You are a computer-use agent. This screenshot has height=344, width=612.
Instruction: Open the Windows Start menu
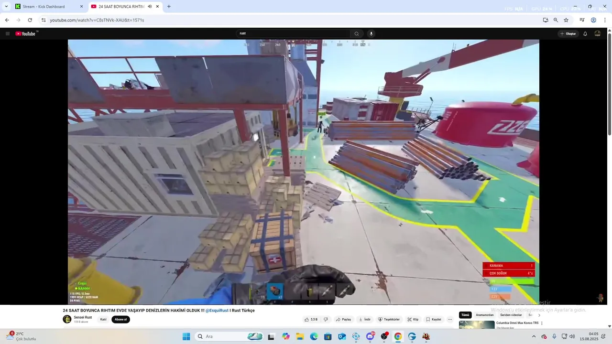(186, 336)
